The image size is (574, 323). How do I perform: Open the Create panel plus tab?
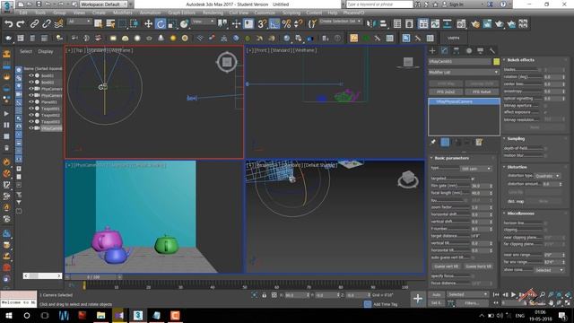click(x=432, y=50)
